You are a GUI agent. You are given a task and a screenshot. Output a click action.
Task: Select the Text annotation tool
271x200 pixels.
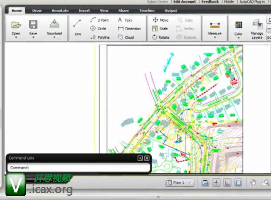point(125,20)
